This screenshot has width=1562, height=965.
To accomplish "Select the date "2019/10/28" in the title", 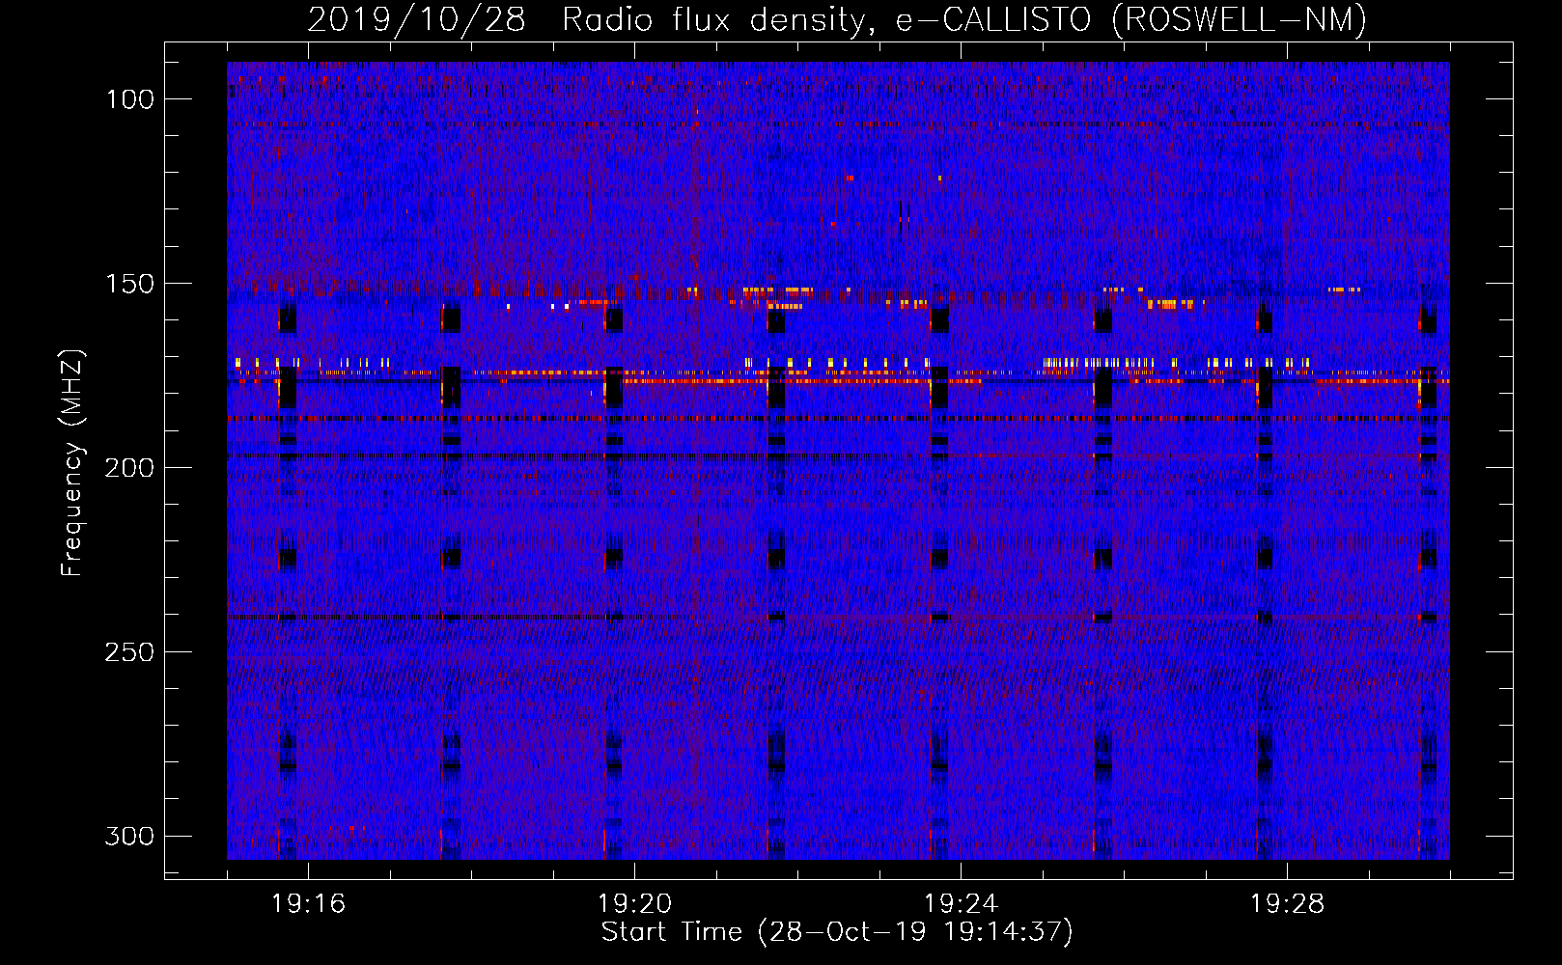I will [x=416, y=19].
